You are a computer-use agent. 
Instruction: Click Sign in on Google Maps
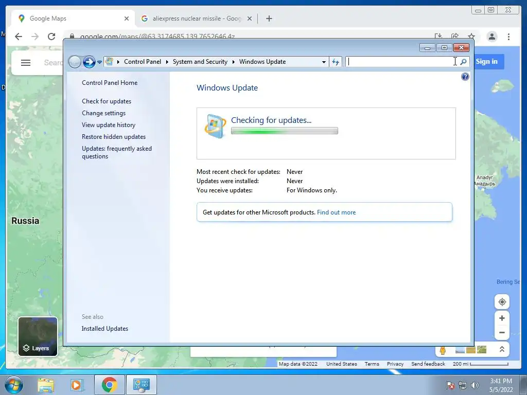pyautogui.click(x=486, y=62)
